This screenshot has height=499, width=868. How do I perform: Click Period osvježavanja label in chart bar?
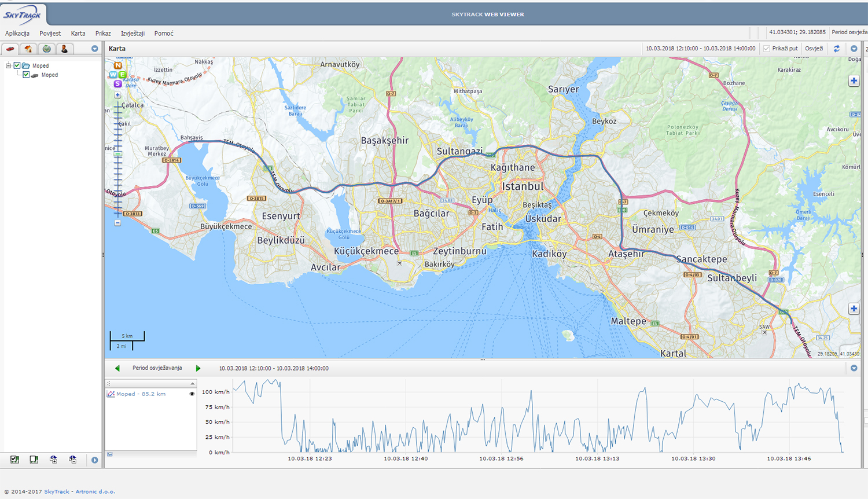[157, 368]
